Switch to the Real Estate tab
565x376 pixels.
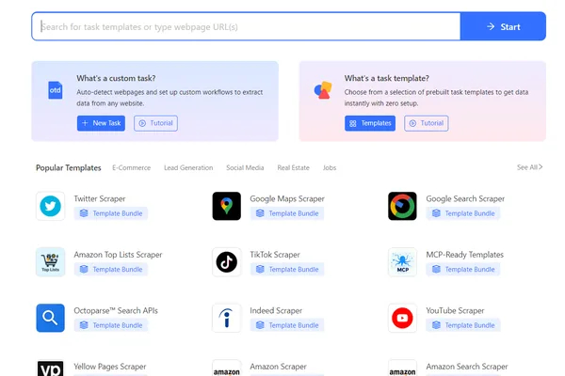(293, 167)
